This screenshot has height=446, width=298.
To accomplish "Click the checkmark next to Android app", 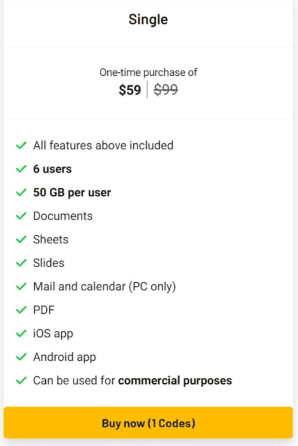I will coord(21,357).
